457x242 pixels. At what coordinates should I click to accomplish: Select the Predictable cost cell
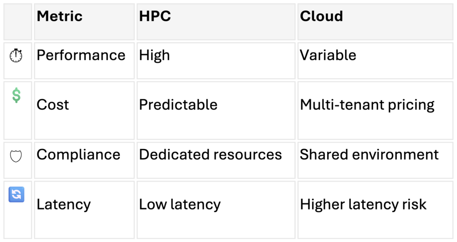[x=178, y=105]
